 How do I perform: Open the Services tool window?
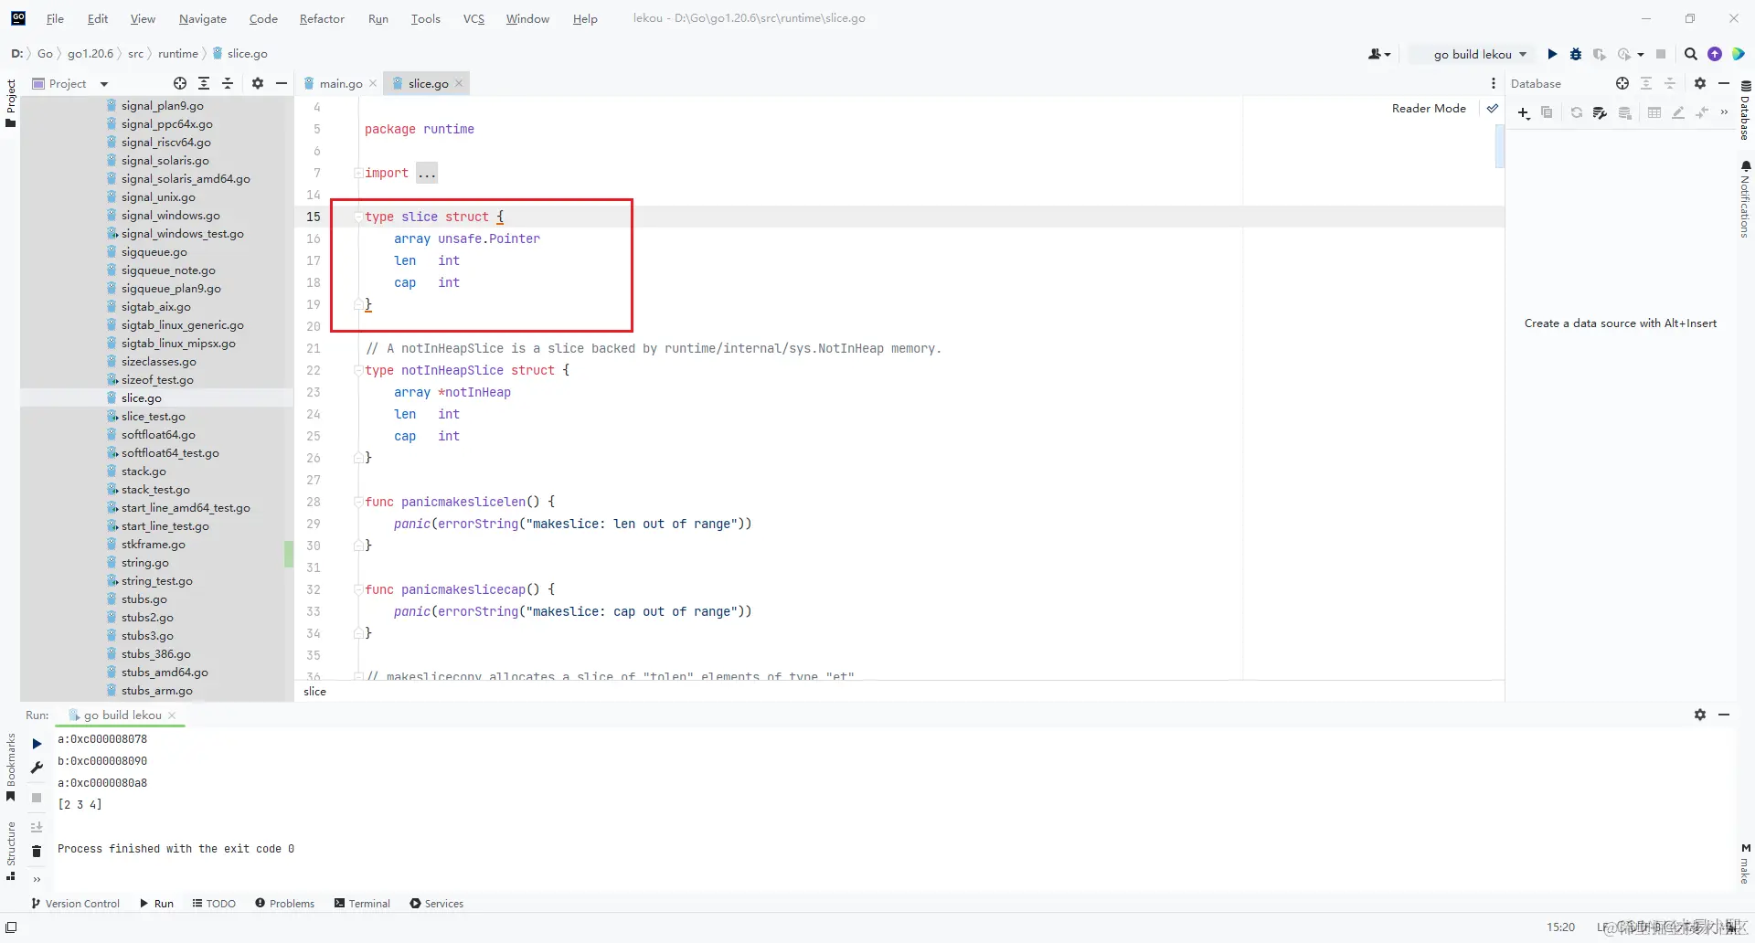click(437, 904)
